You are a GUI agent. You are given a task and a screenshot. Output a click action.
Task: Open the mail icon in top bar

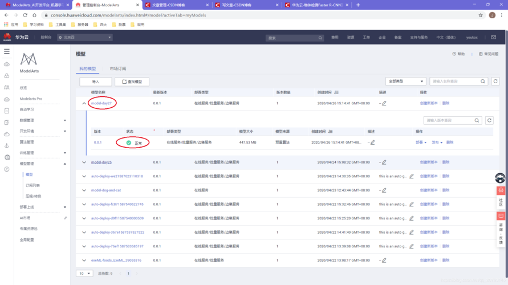pyautogui.click(x=493, y=37)
